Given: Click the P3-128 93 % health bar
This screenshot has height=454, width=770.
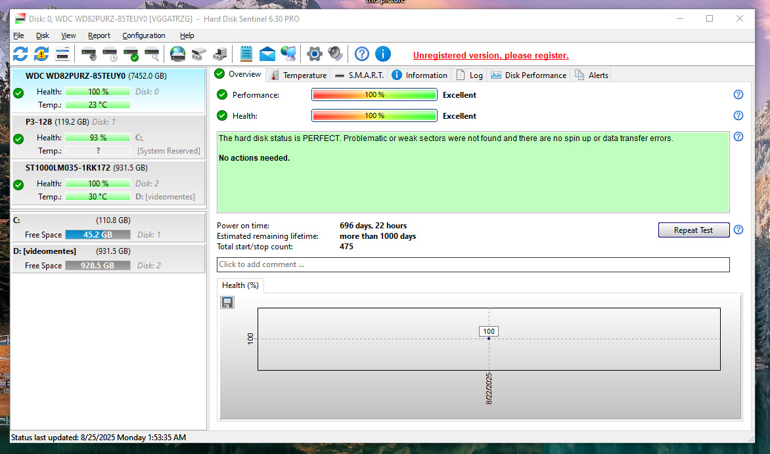Looking at the screenshot, I should (x=98, y=138).
